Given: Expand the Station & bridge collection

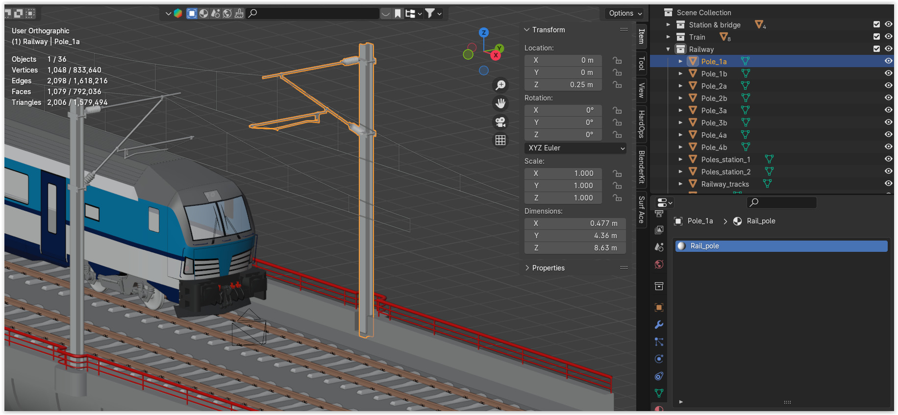Looking at the screenshot, I should pyautogui.click(x=668, y=24).
